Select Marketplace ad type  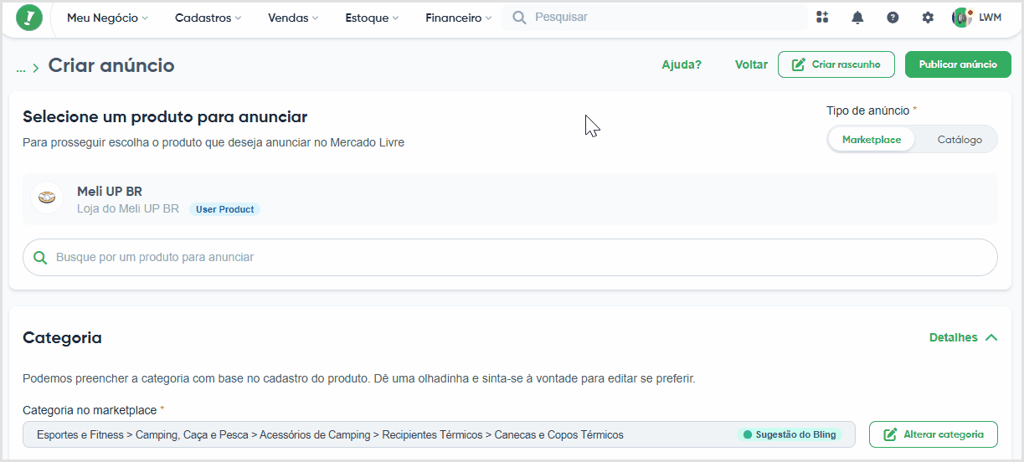(x=872, y=140)
